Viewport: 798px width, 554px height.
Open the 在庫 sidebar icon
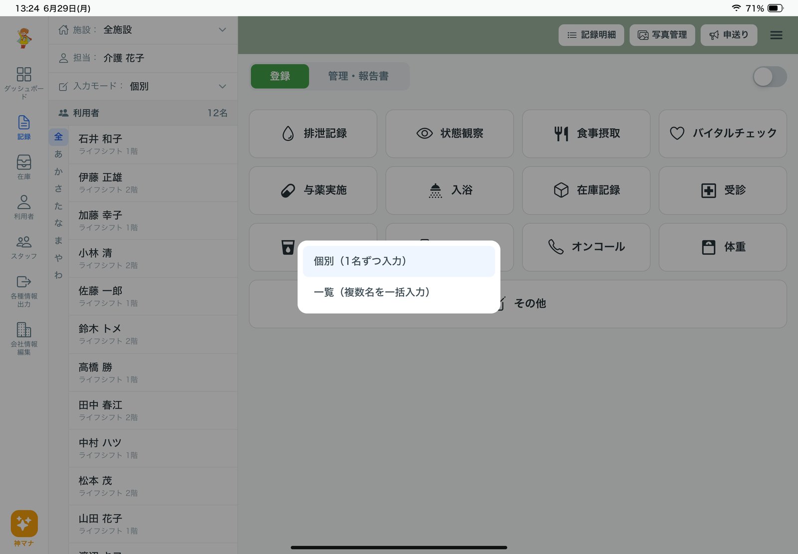click(x=24, y=167)
